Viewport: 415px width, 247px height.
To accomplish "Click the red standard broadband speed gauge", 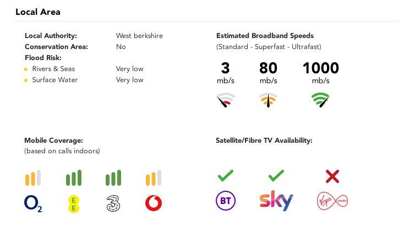I will tap(226, 100).
